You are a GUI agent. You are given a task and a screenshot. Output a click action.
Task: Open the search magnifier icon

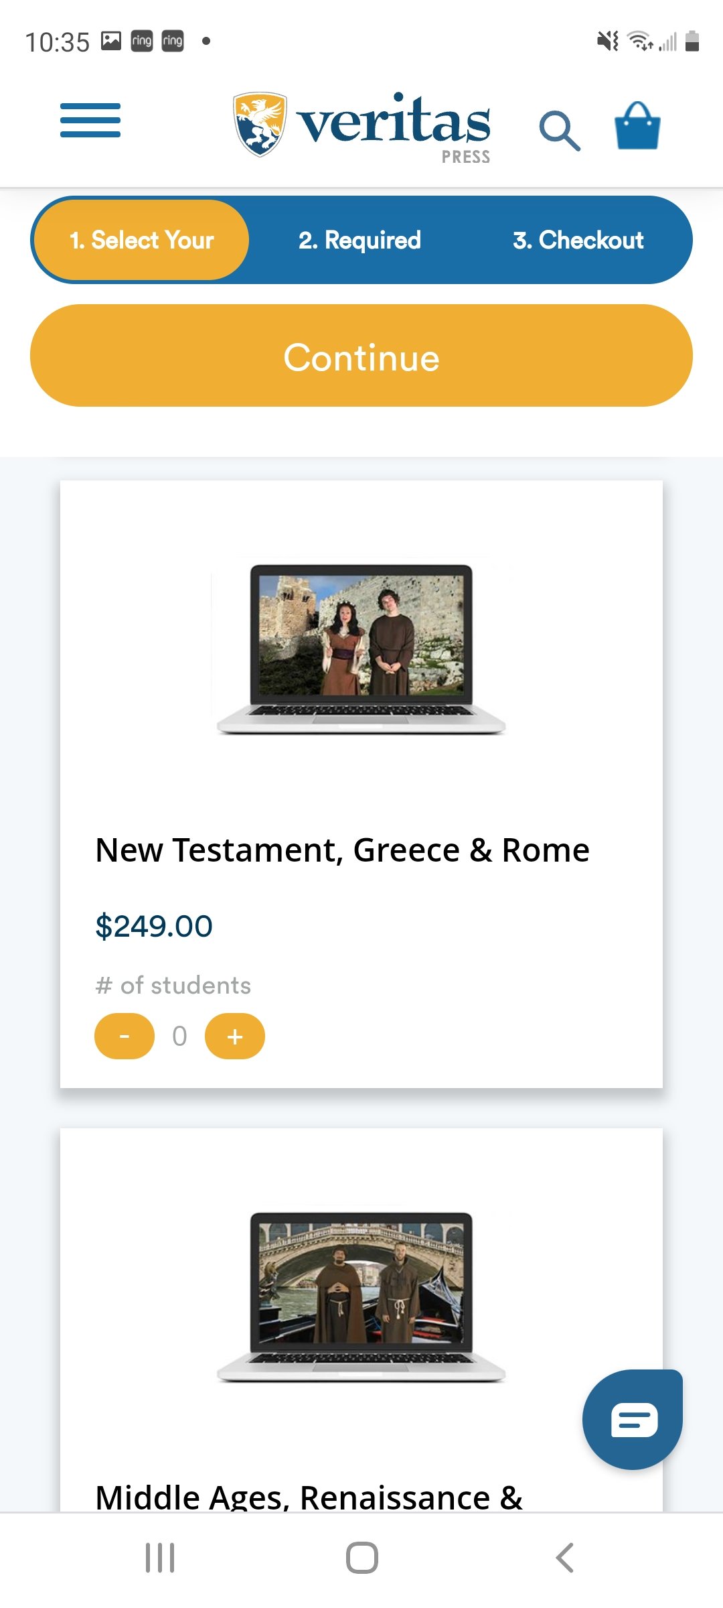tap(559, 130)
